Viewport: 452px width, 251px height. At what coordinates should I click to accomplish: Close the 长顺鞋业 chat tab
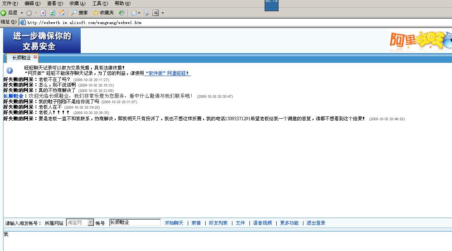coord(35,57)
